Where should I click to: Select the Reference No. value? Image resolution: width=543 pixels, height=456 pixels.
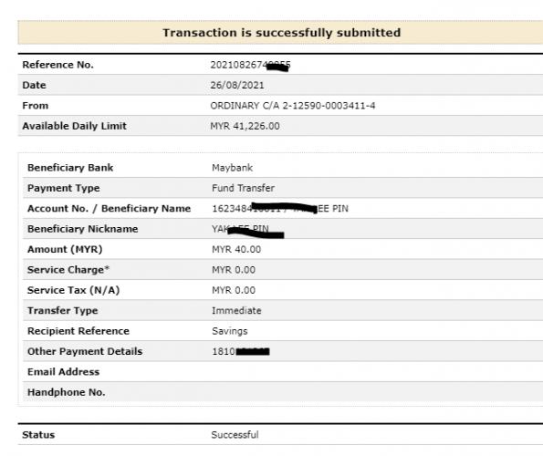click(x=250, y=65)
